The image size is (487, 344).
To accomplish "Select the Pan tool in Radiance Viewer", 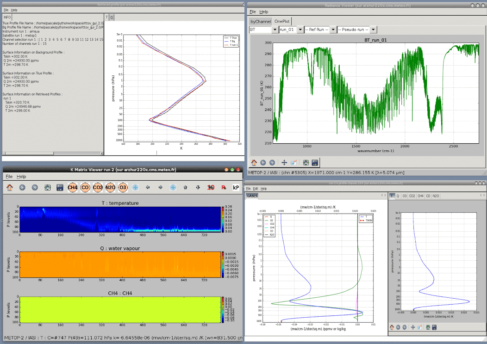I will click(284, 163).
